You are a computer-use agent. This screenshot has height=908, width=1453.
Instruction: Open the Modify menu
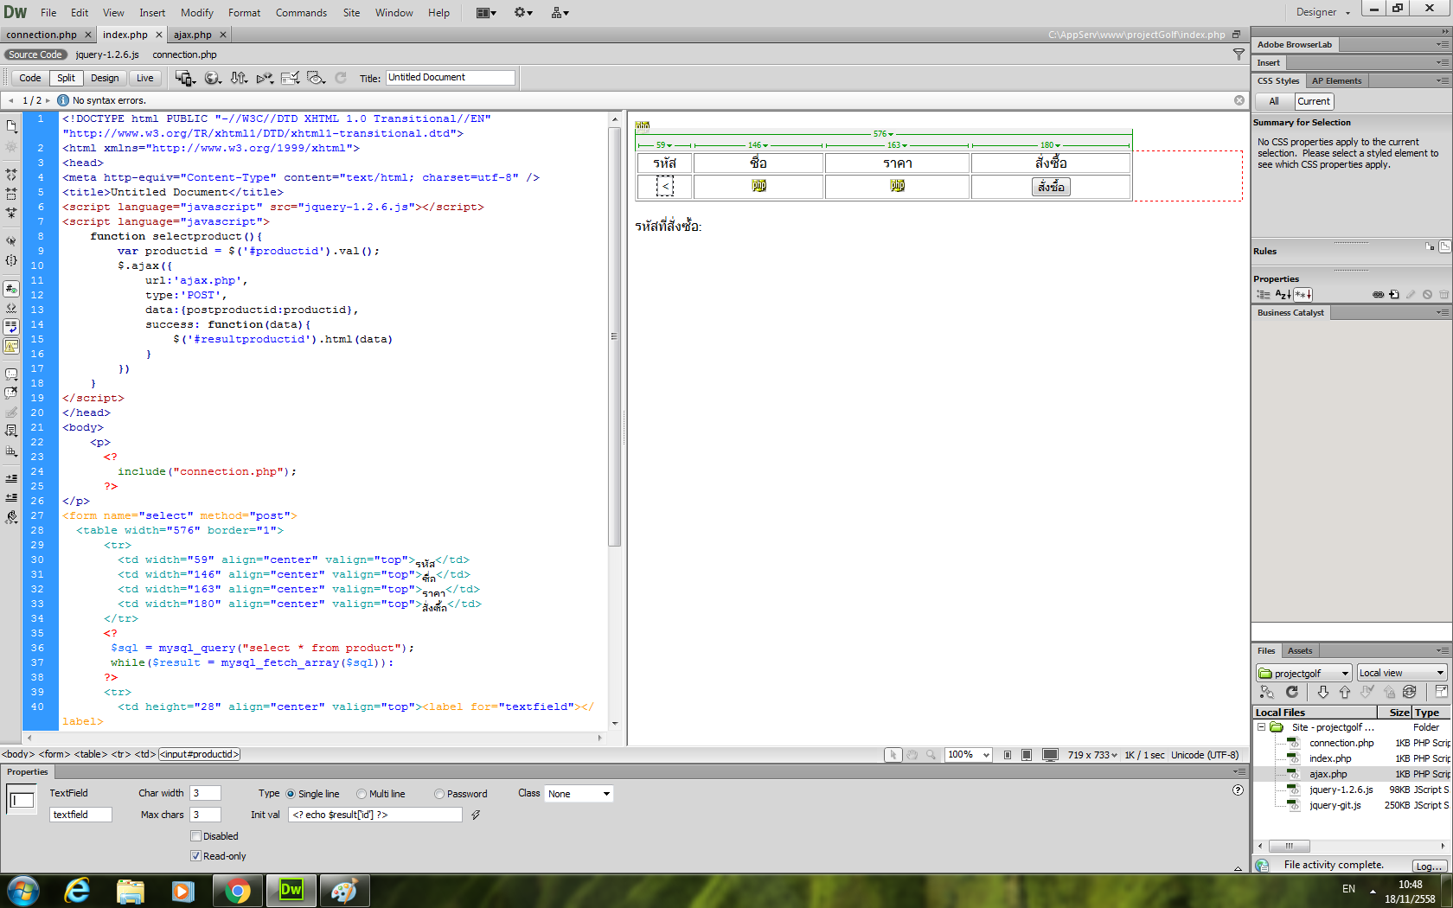pos(197,13)
